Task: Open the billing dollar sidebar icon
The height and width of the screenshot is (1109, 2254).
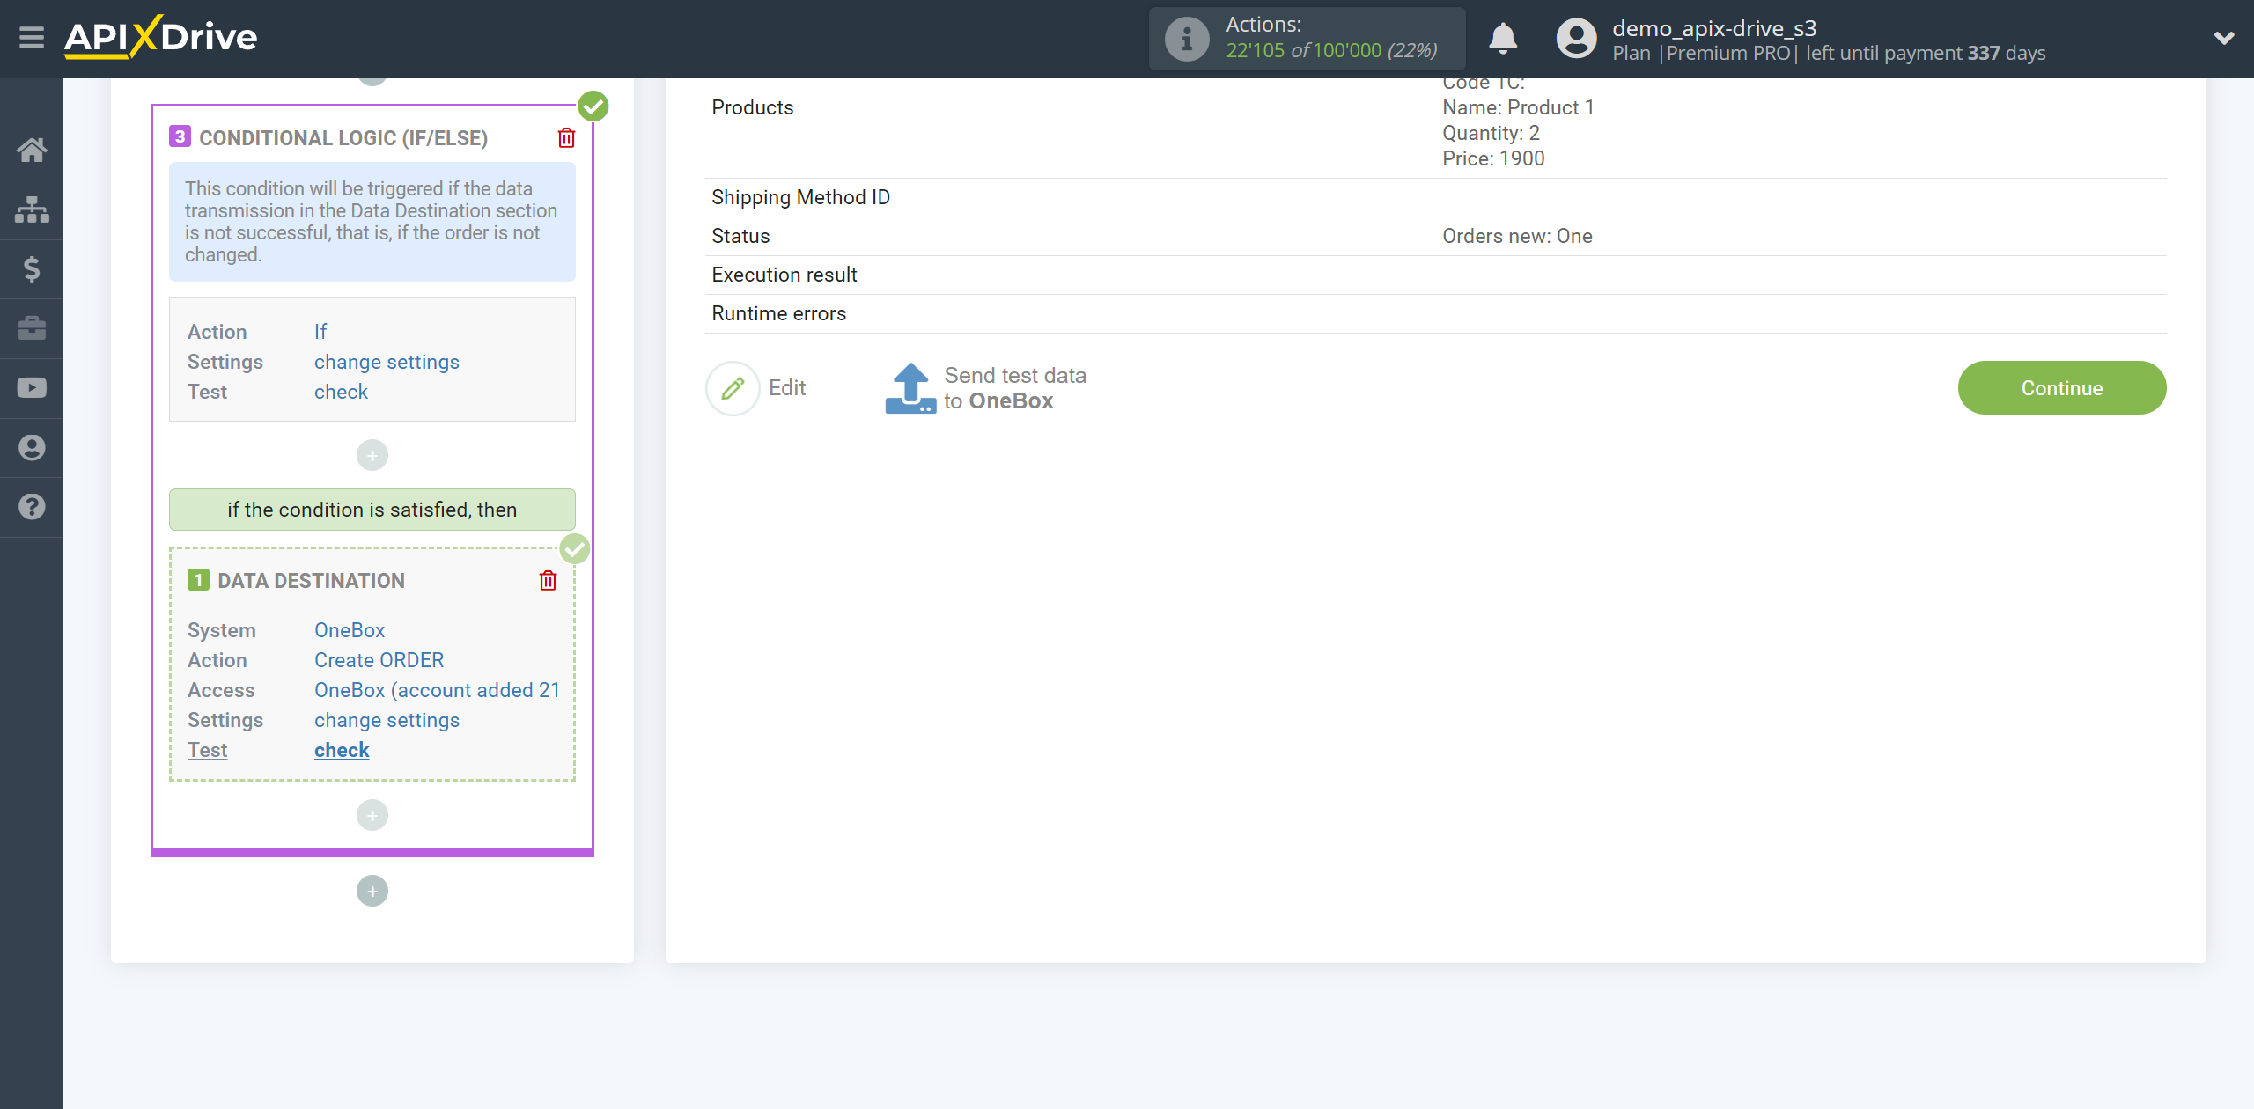Action: tap(32, 268)
